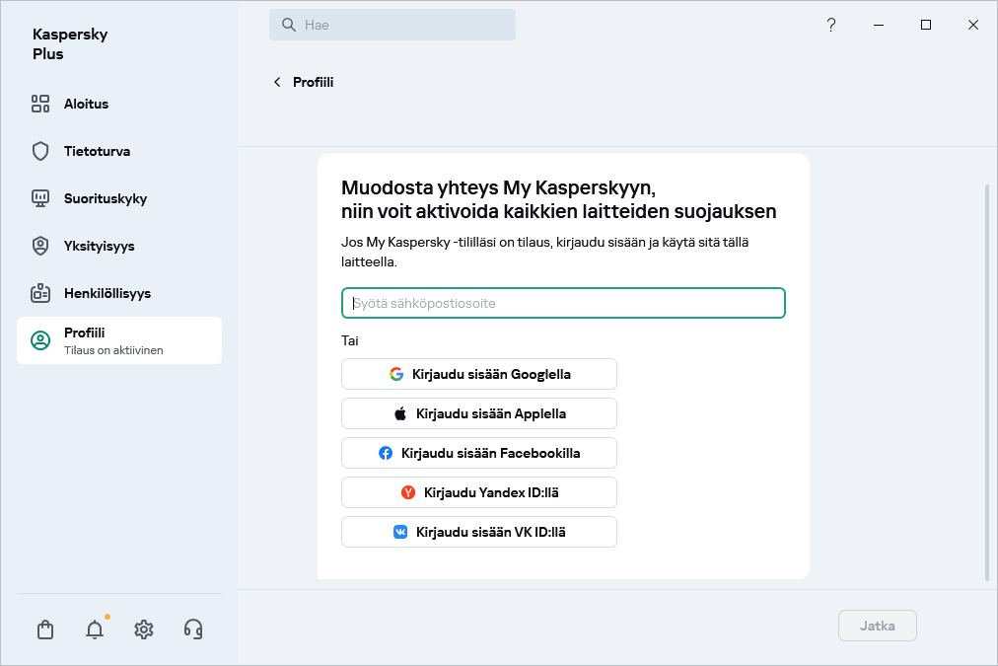This screenshot has height=666, width=998.
Task: Switch to the Suorituskyky section
Action: pos(105,198)
